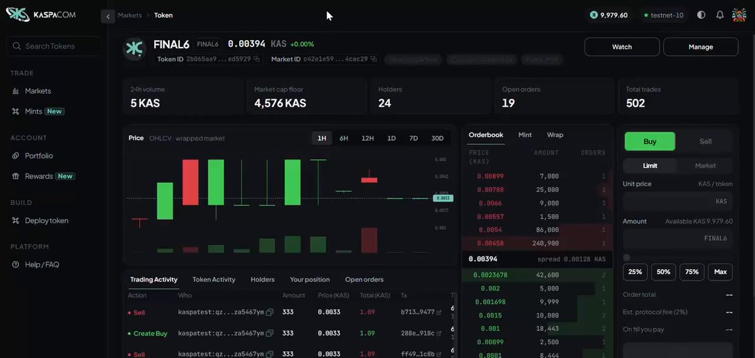Open Help / FAQ in the sidebar
Viewport: 755px width, 358px height.
pos(42,264)
